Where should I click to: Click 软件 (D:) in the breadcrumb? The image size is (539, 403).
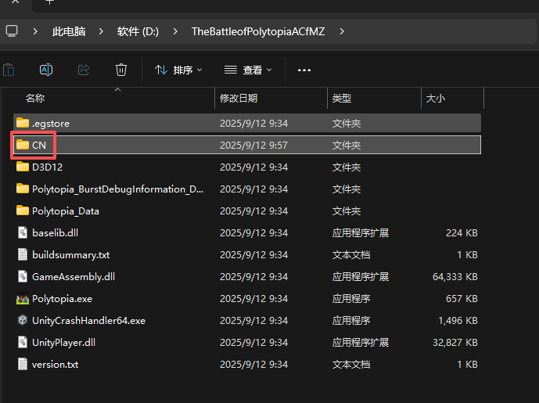[x=138, y=31]
